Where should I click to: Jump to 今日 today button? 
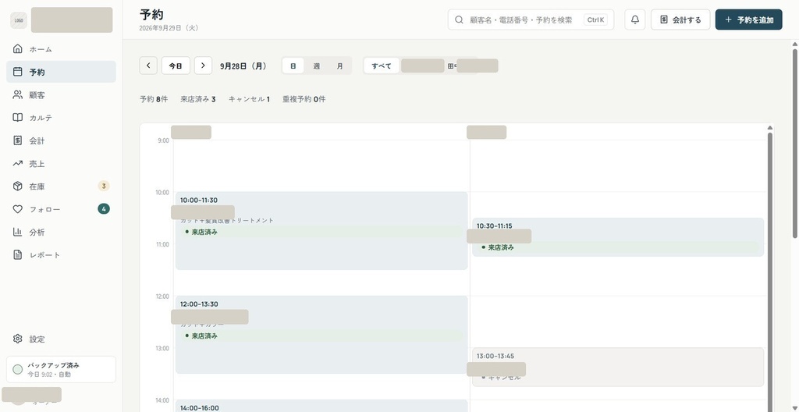(x=176, y=66)
